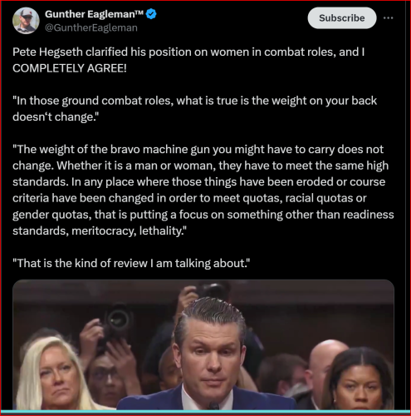Click the photographer's camera in the video background

coord(119,319)
